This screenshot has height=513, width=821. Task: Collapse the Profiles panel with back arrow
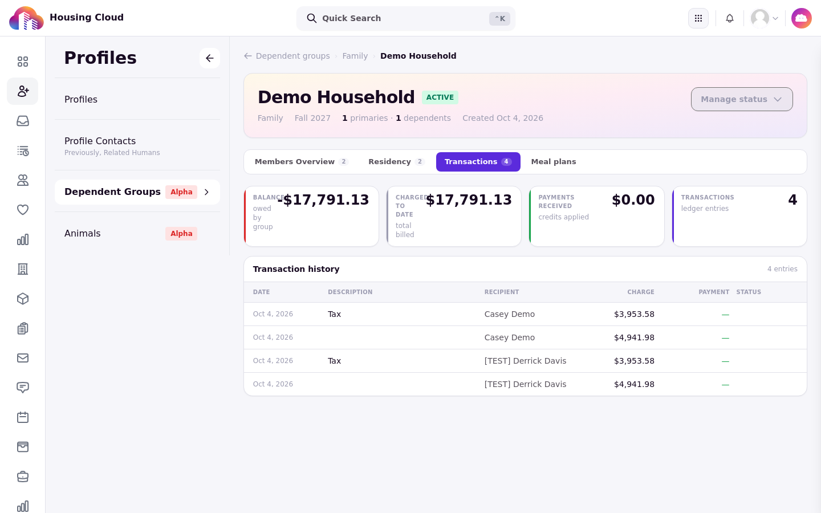tap(210, 58)
